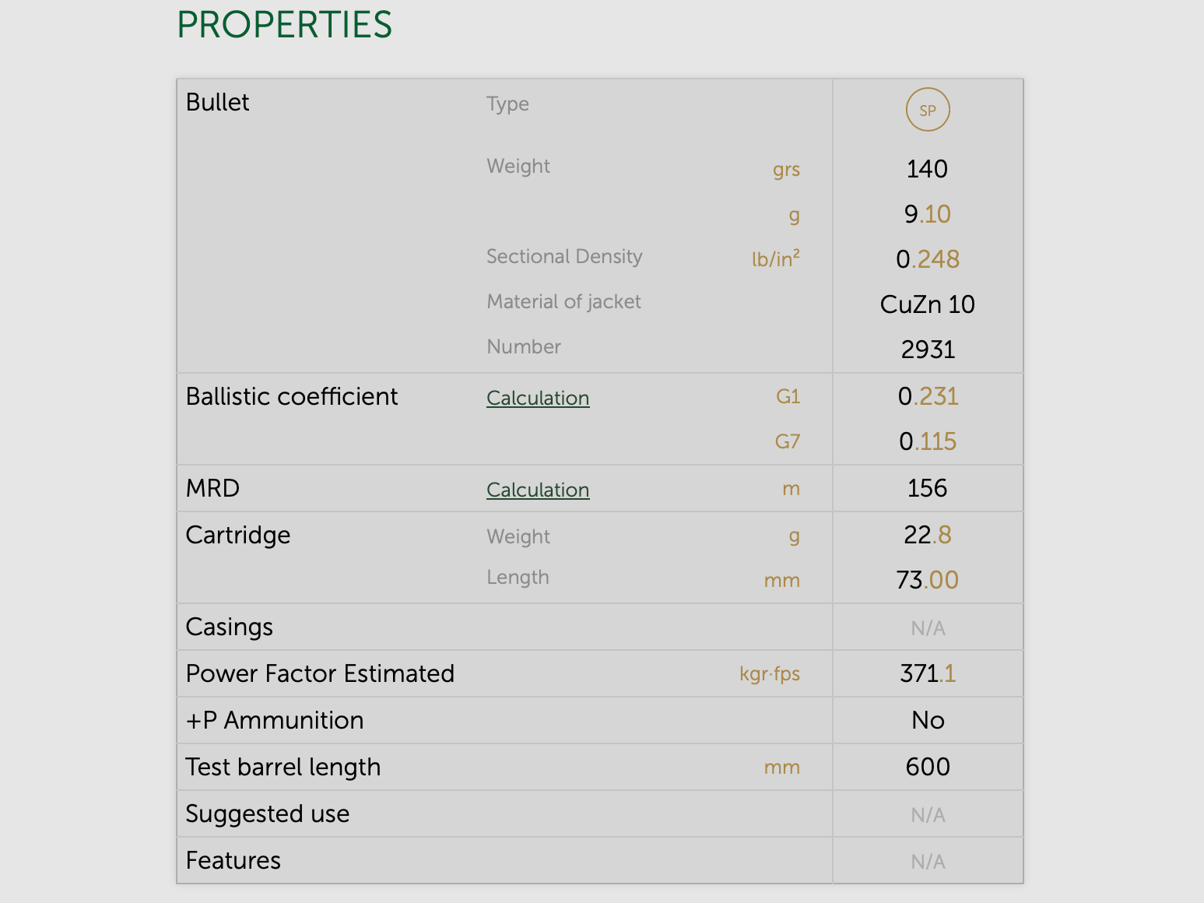Click the SP bullet type icon
This screenshot has width=1204, height=903.
927,111
